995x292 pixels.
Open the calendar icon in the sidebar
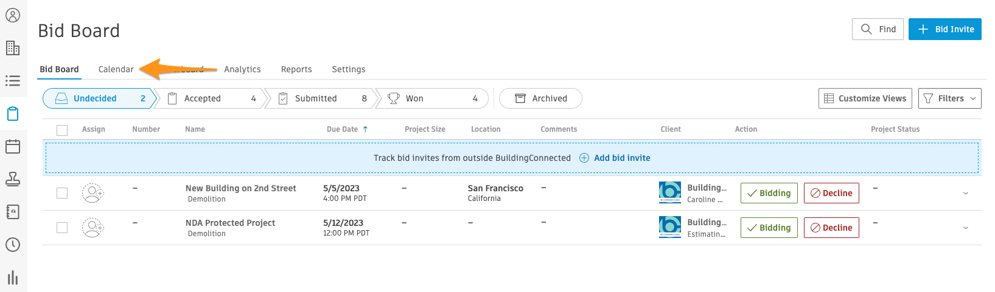[x=13, y=146]
